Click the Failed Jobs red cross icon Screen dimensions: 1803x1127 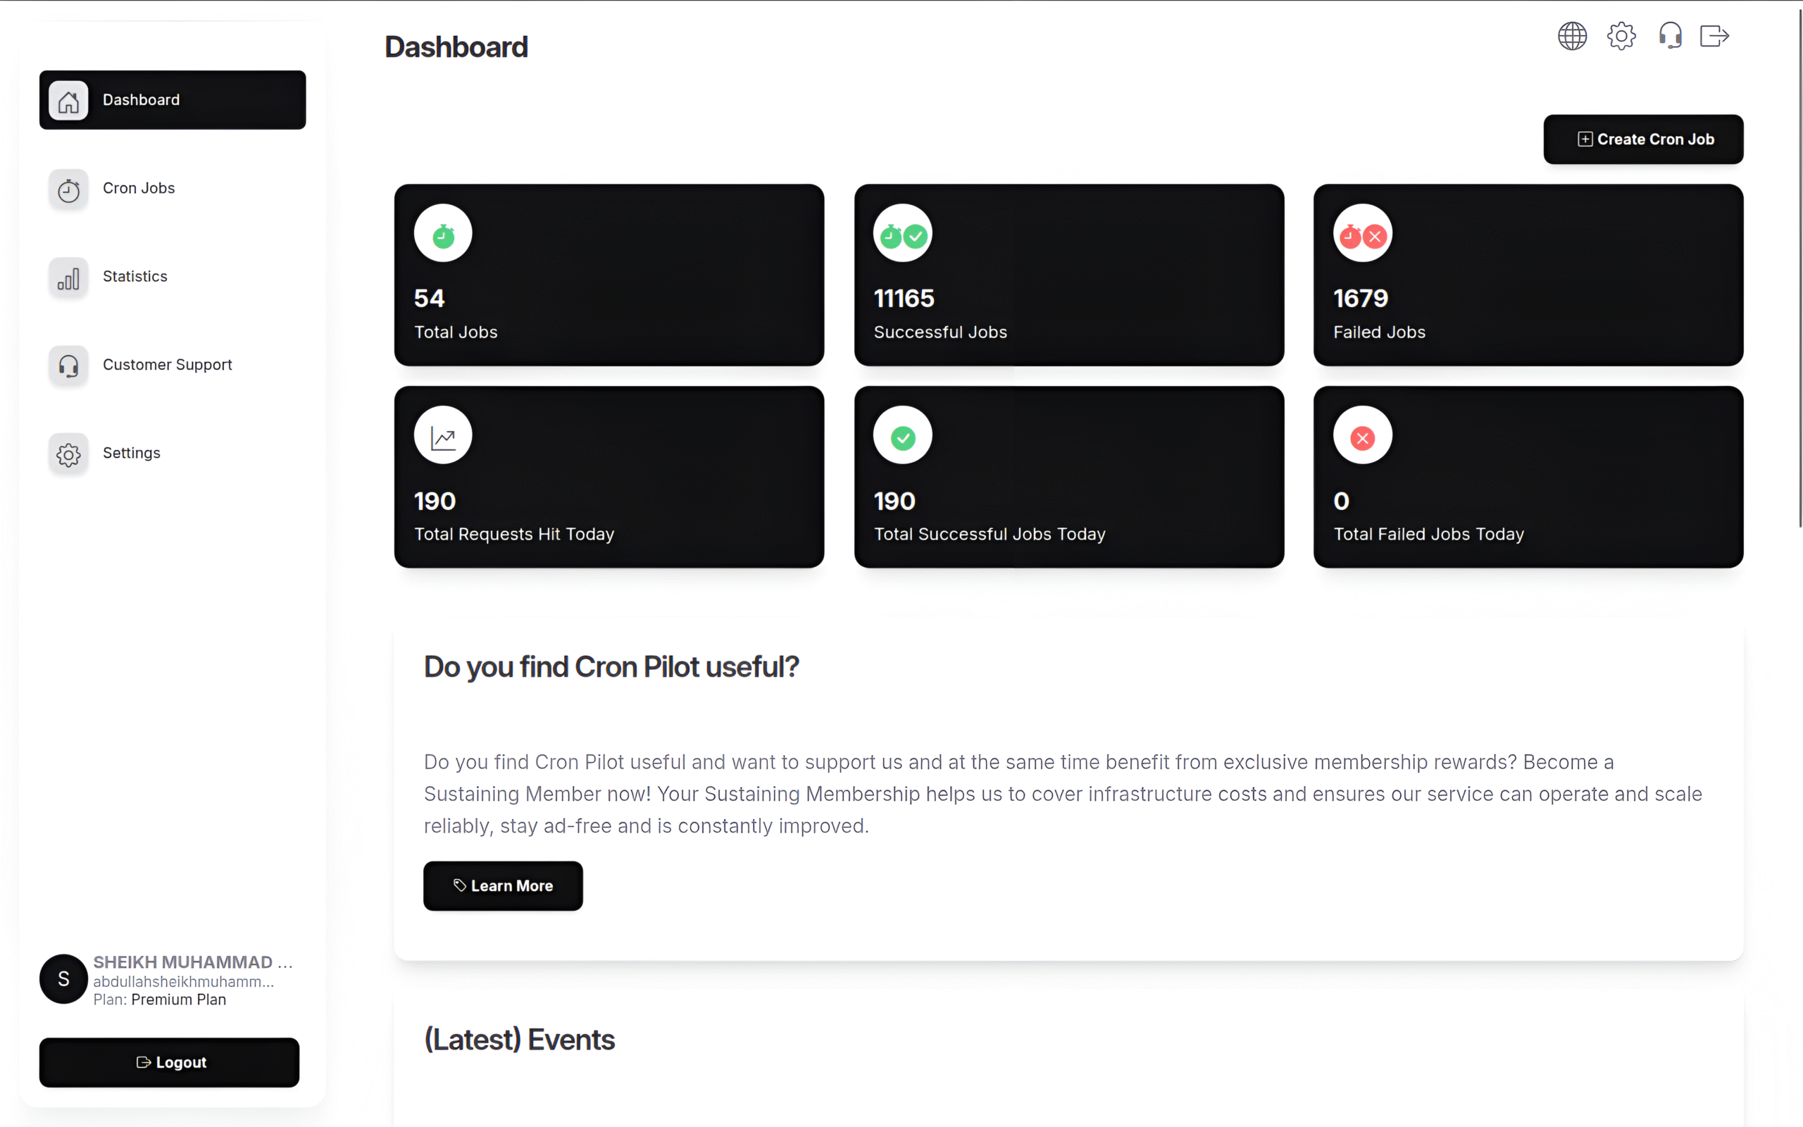tap(1362, 234)
